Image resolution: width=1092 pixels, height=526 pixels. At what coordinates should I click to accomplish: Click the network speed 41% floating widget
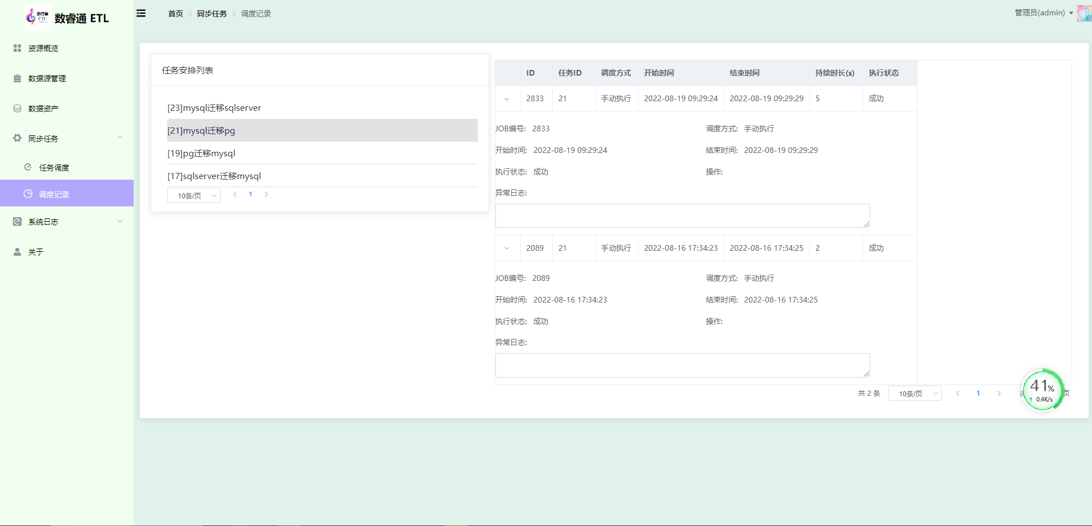pyautogui.click(x=1043, y=390)
